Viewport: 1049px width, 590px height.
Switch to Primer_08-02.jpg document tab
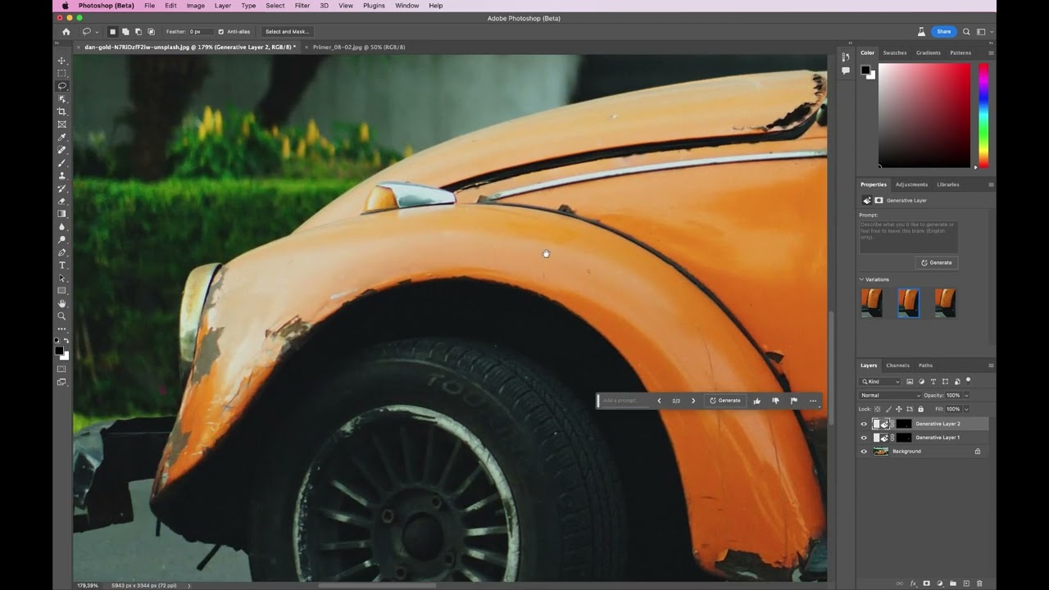(359, 47)
